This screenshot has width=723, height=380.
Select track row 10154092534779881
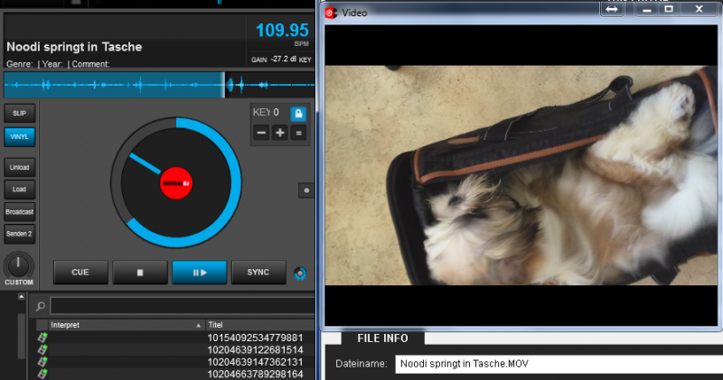pyautogui.click(x=175, y=338)
